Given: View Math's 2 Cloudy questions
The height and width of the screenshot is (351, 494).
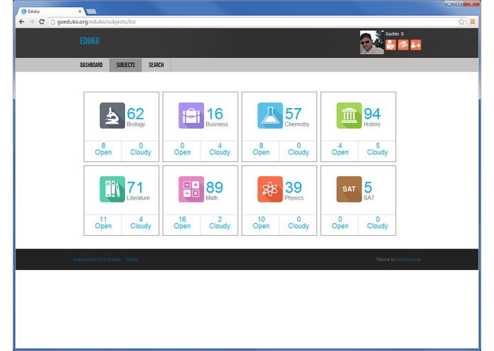Looking at the screenshot, I should tap(220, 222).
